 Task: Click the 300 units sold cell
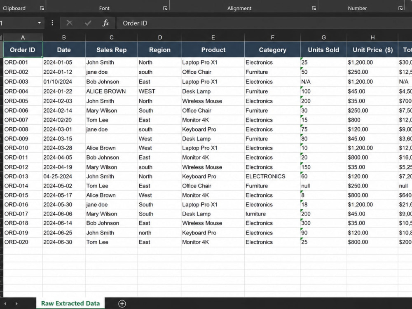point(323,223)
